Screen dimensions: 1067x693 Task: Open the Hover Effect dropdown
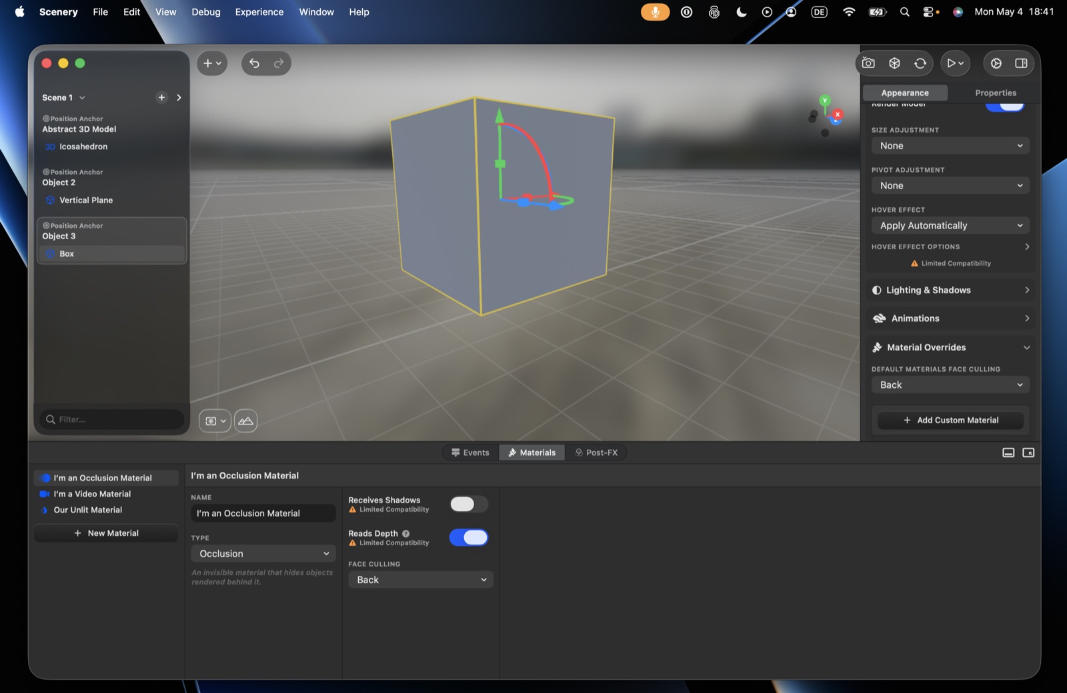point(950,226)
